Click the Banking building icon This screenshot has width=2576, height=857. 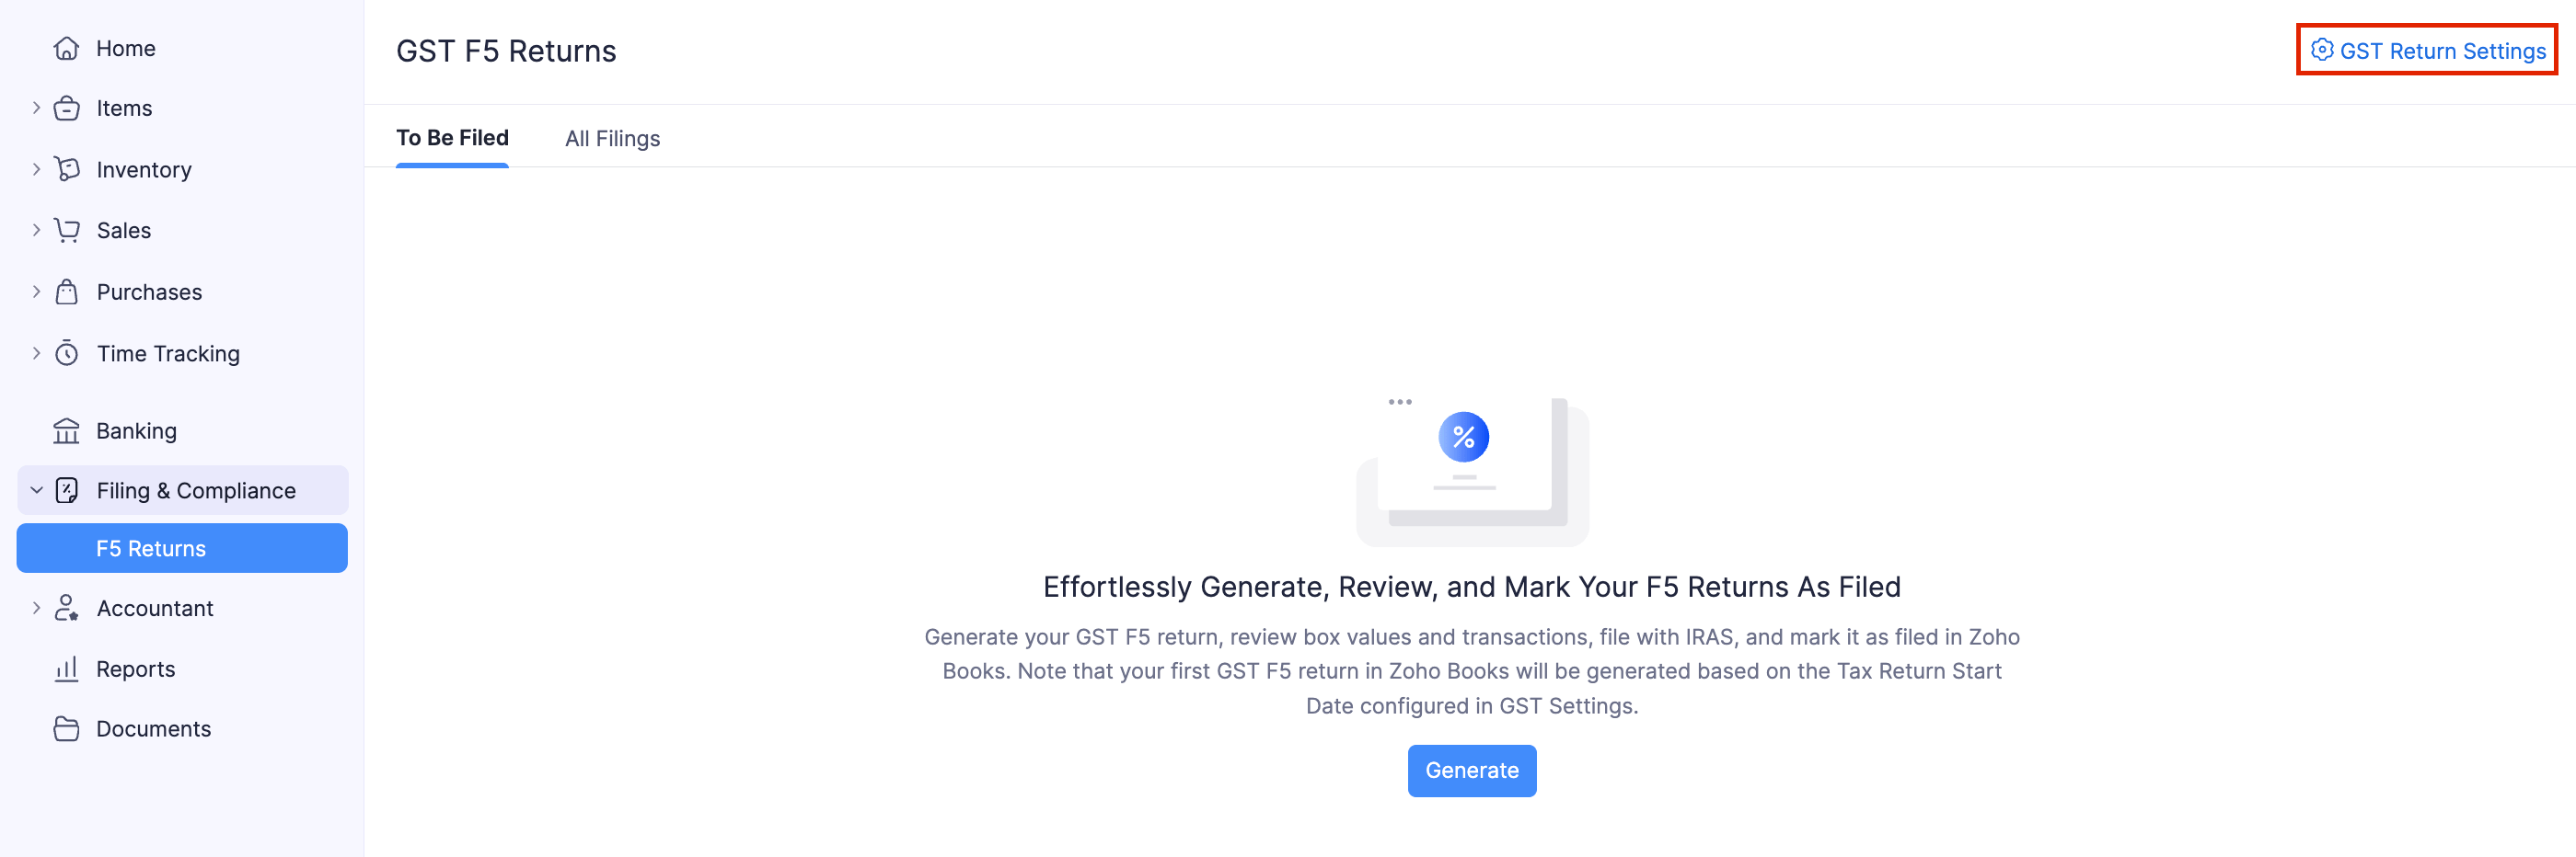[66, 430]
